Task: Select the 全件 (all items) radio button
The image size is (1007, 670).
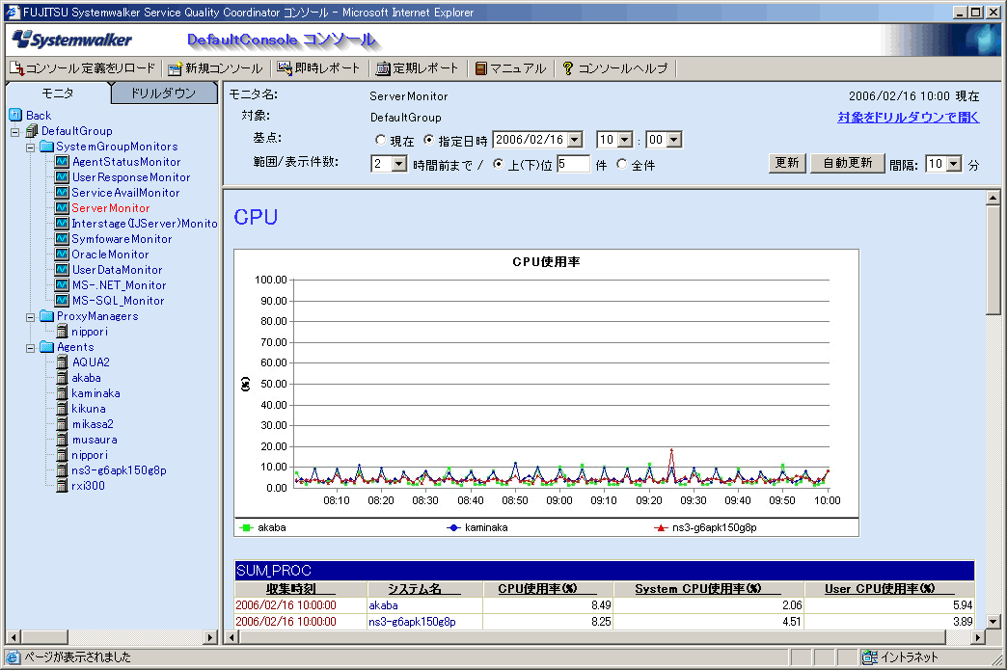Action: 621,164
